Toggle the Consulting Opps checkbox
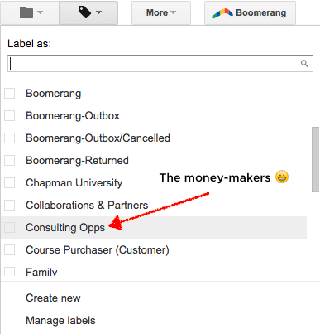 coord(10,227)
